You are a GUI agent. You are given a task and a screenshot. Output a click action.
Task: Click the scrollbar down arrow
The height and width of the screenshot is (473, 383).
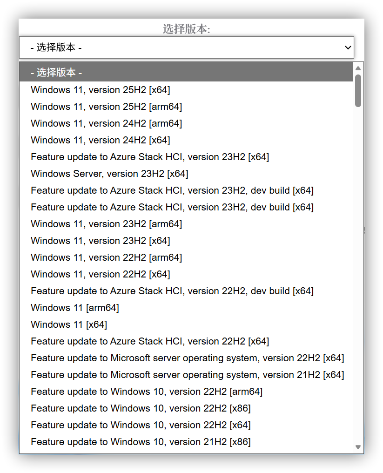point(358,447)
